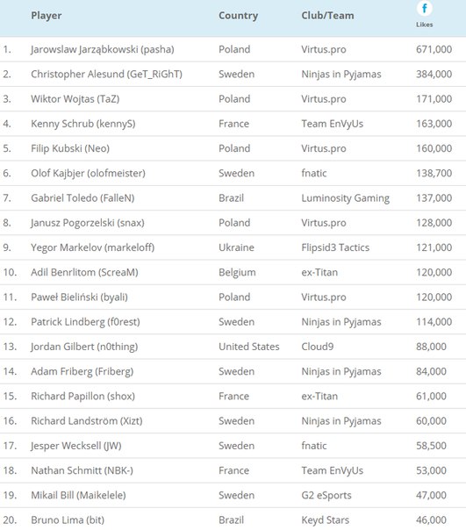Screen dimensions: 466x530
Task: Click G2 eSports team name
Action: coord(326,495)
